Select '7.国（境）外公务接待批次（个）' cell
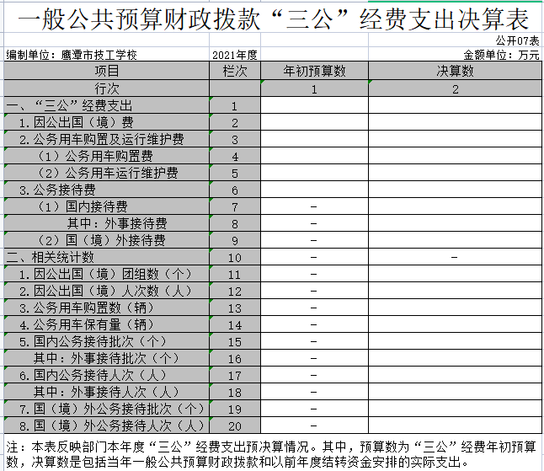This screenshot has height=471, width=544. click(106, 409)
